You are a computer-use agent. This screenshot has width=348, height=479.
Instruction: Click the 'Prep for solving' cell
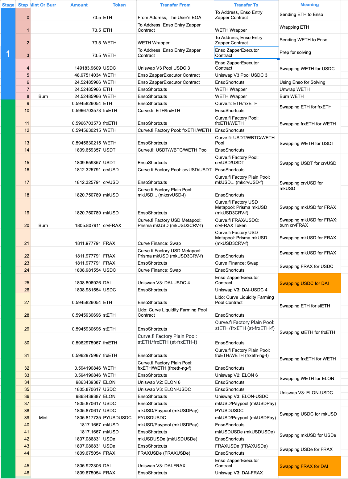309,52
